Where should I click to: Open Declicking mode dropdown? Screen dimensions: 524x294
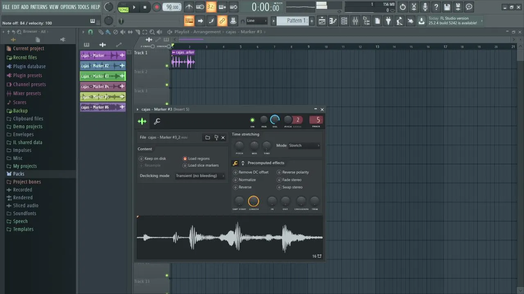click(200, 176)
